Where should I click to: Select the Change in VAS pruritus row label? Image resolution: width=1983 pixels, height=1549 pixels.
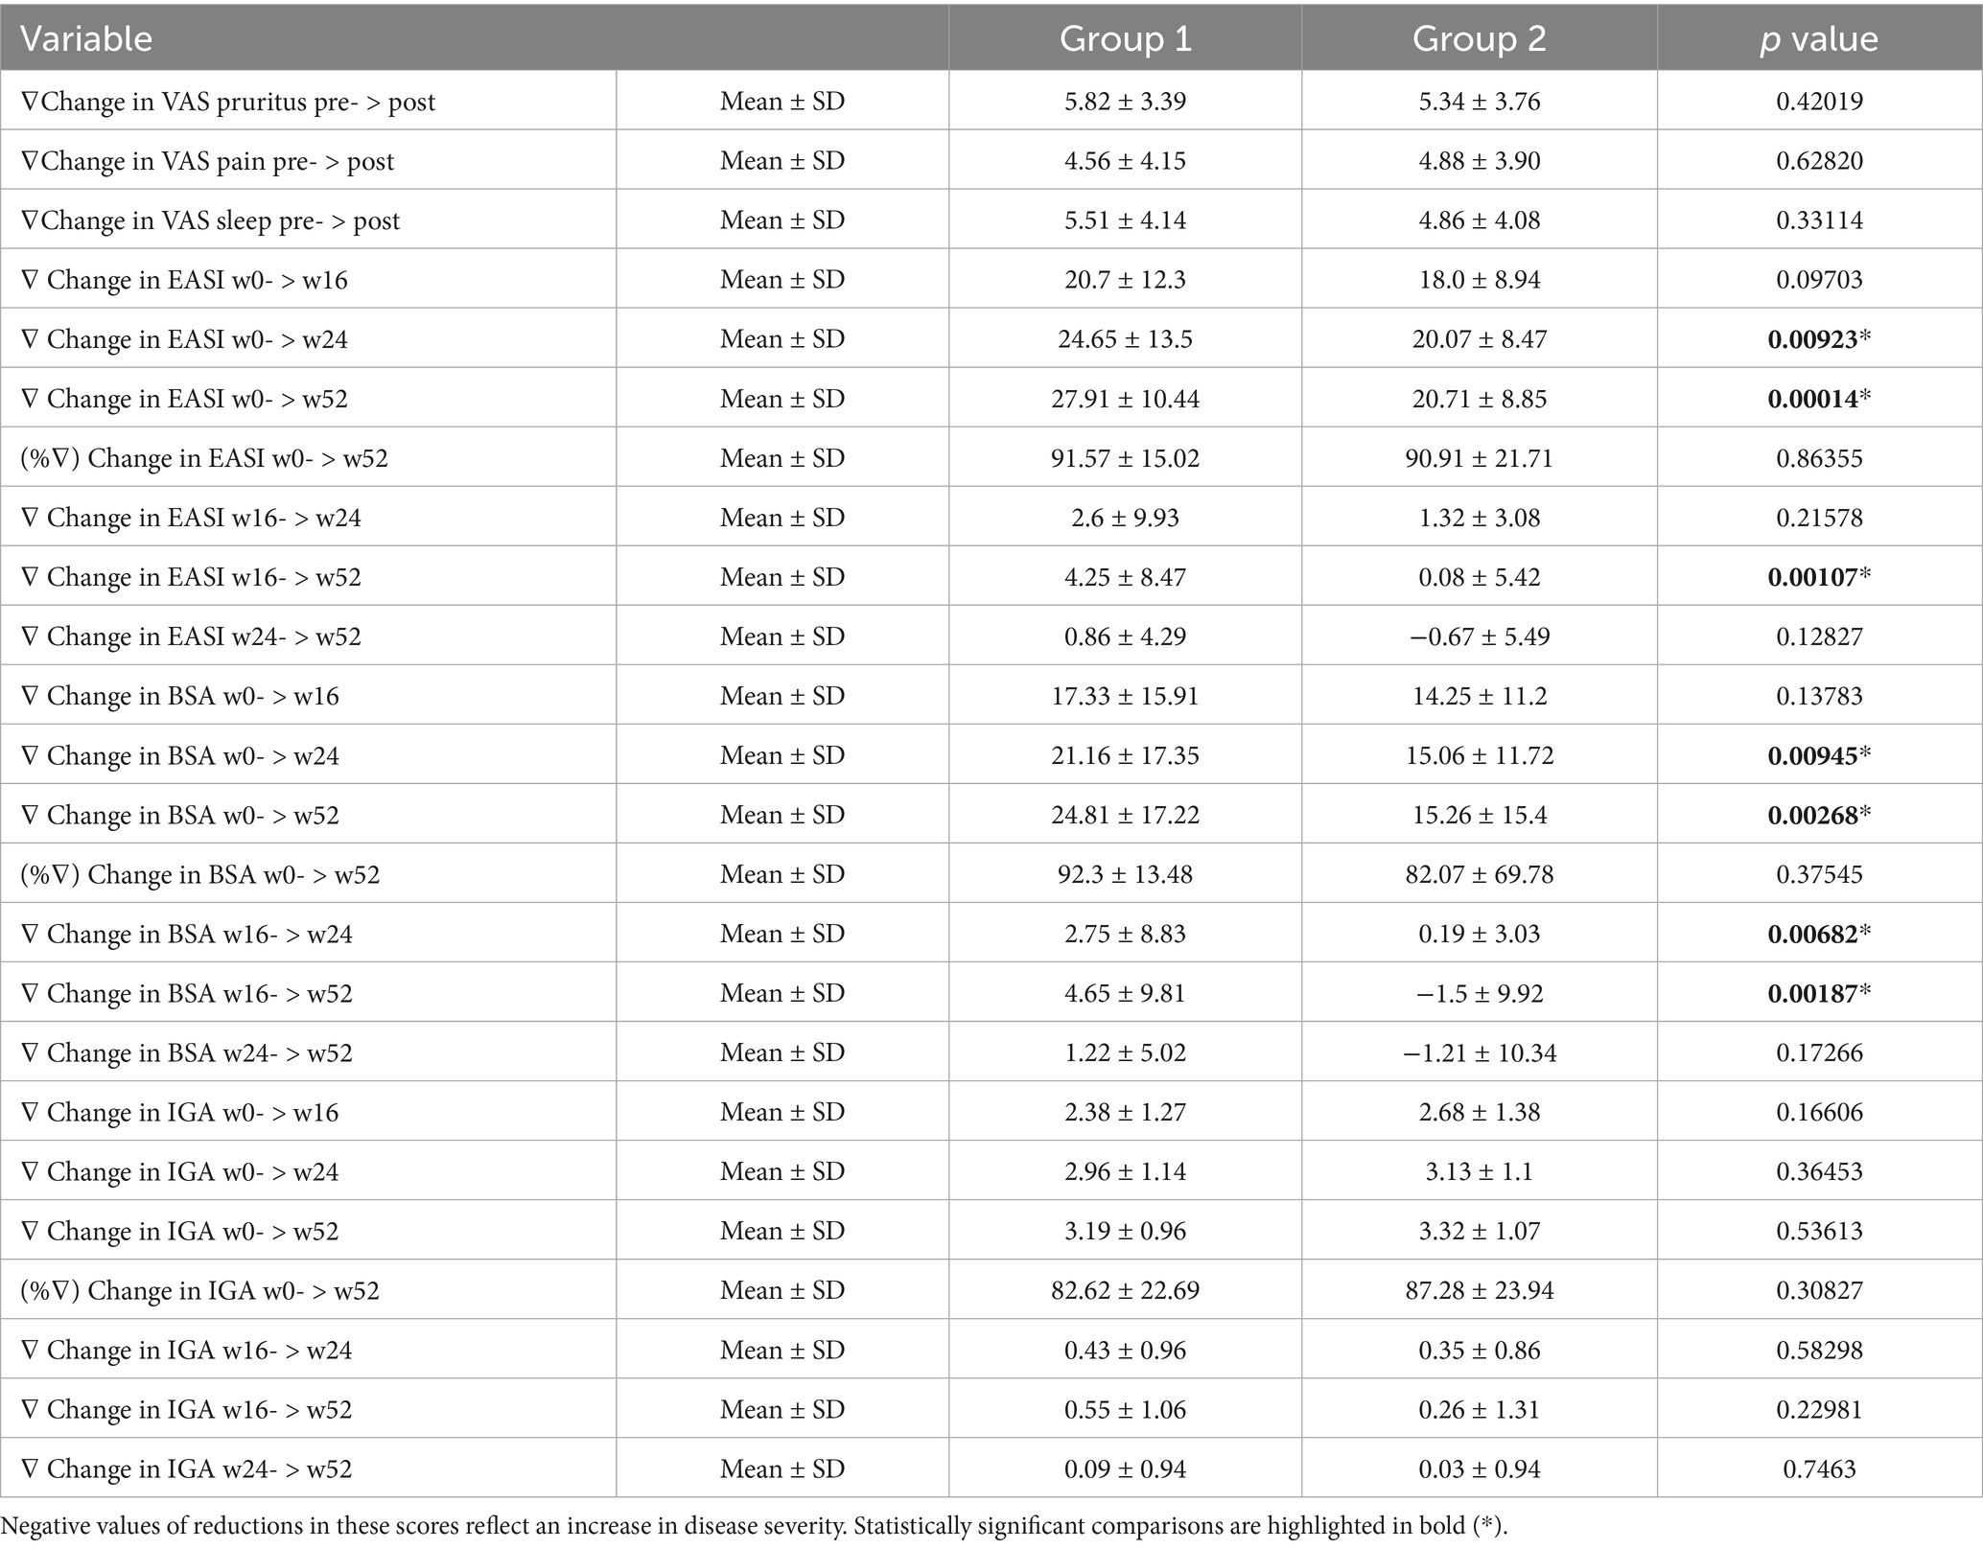tap(228, 102)
